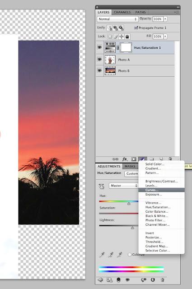Open the fx layer style icon
The height and width of the screenshot is (289, 192).
(x=125, y=159)
